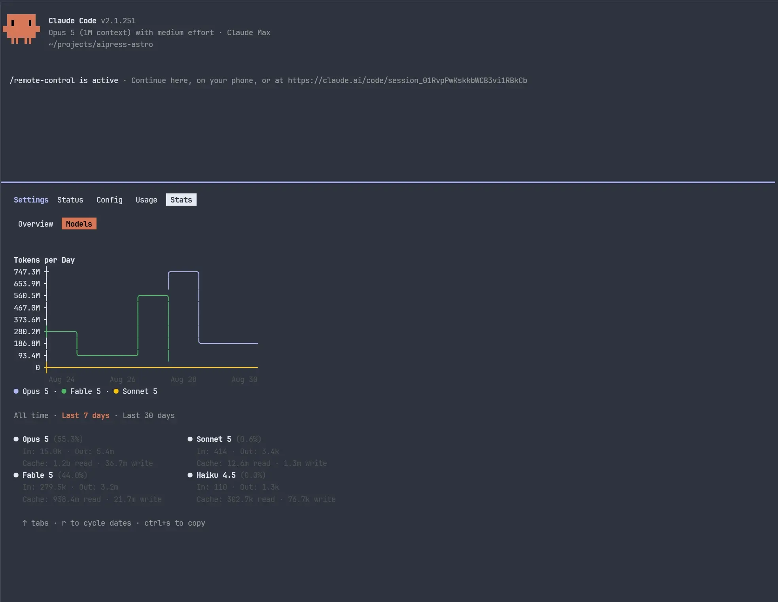Click the green Fable 5 legend dot
Screen dimensions: 778x602
point(64,391)
